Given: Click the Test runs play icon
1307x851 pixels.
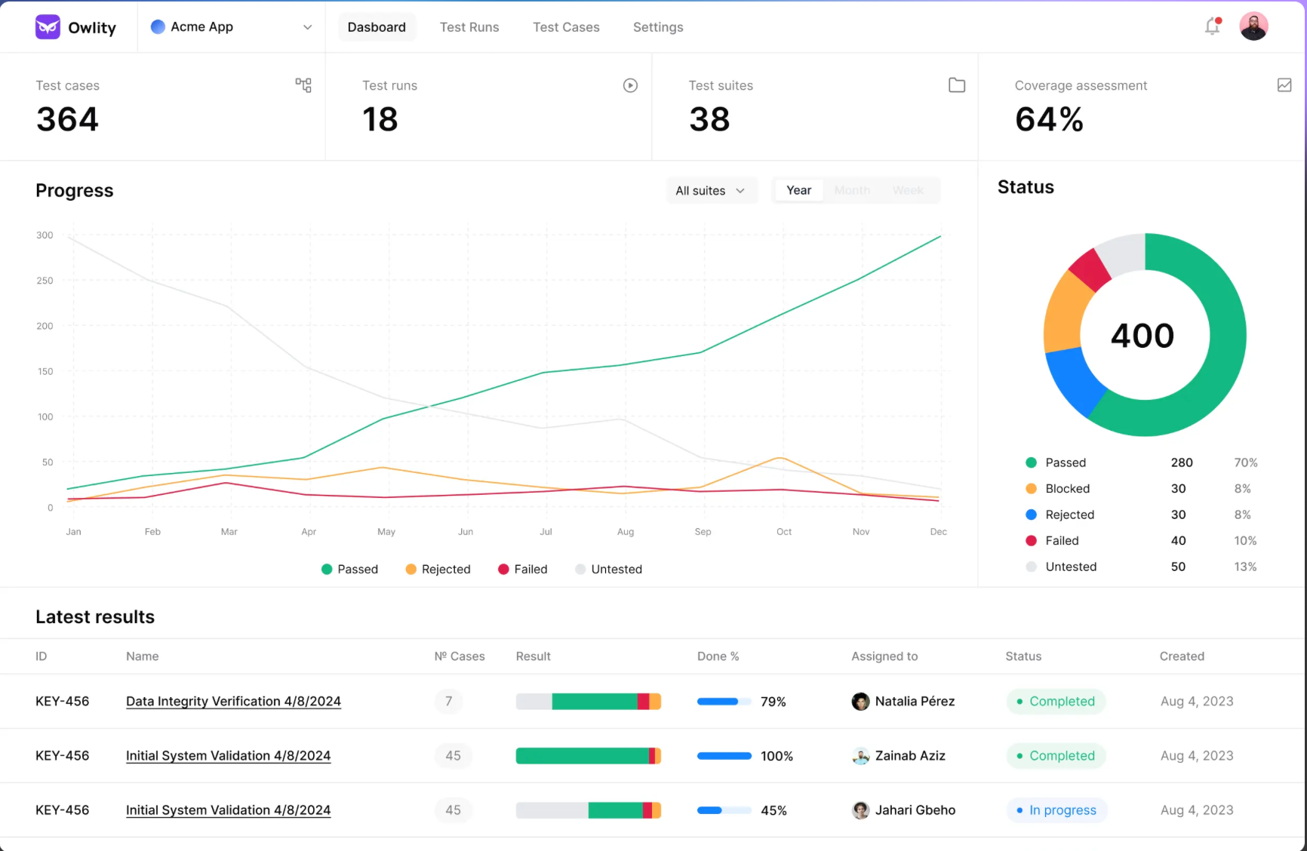Looking at the screenshot, I should tap(630, 85).
